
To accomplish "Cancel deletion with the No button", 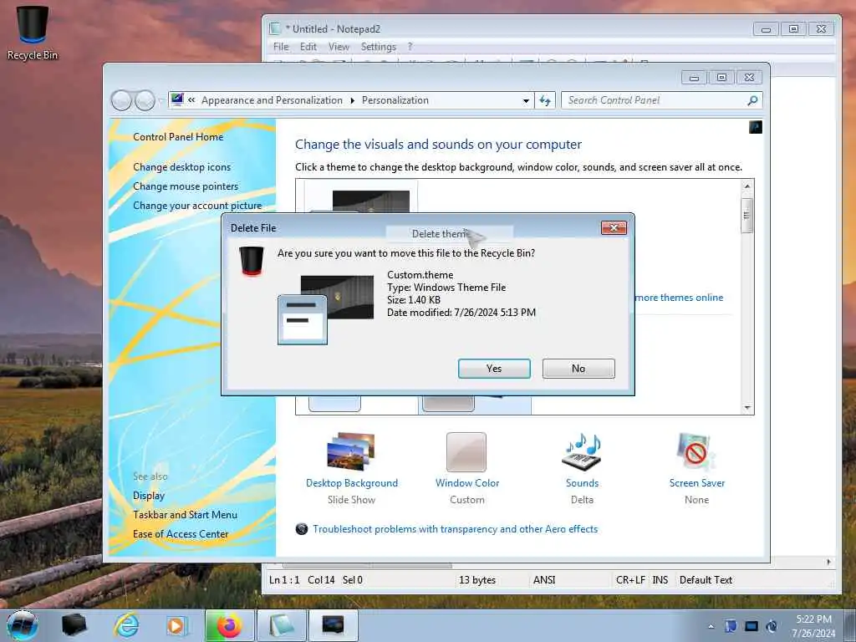I will coord(578,369).
